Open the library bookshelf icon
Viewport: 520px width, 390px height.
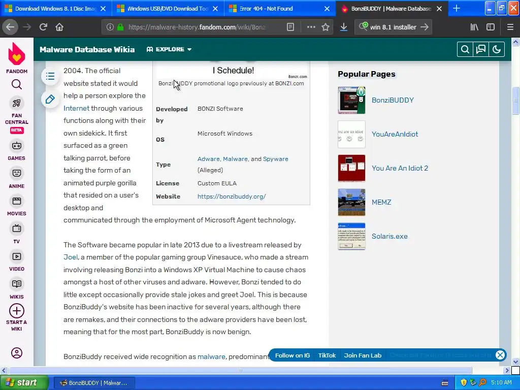pos(474,27)
